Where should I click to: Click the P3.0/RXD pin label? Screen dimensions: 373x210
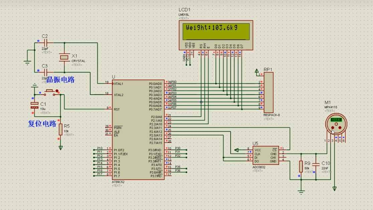[x=155, y=150]
